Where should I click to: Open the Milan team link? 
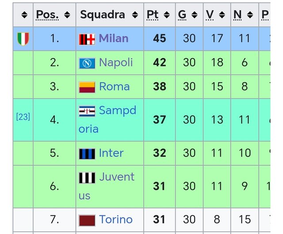114,38
